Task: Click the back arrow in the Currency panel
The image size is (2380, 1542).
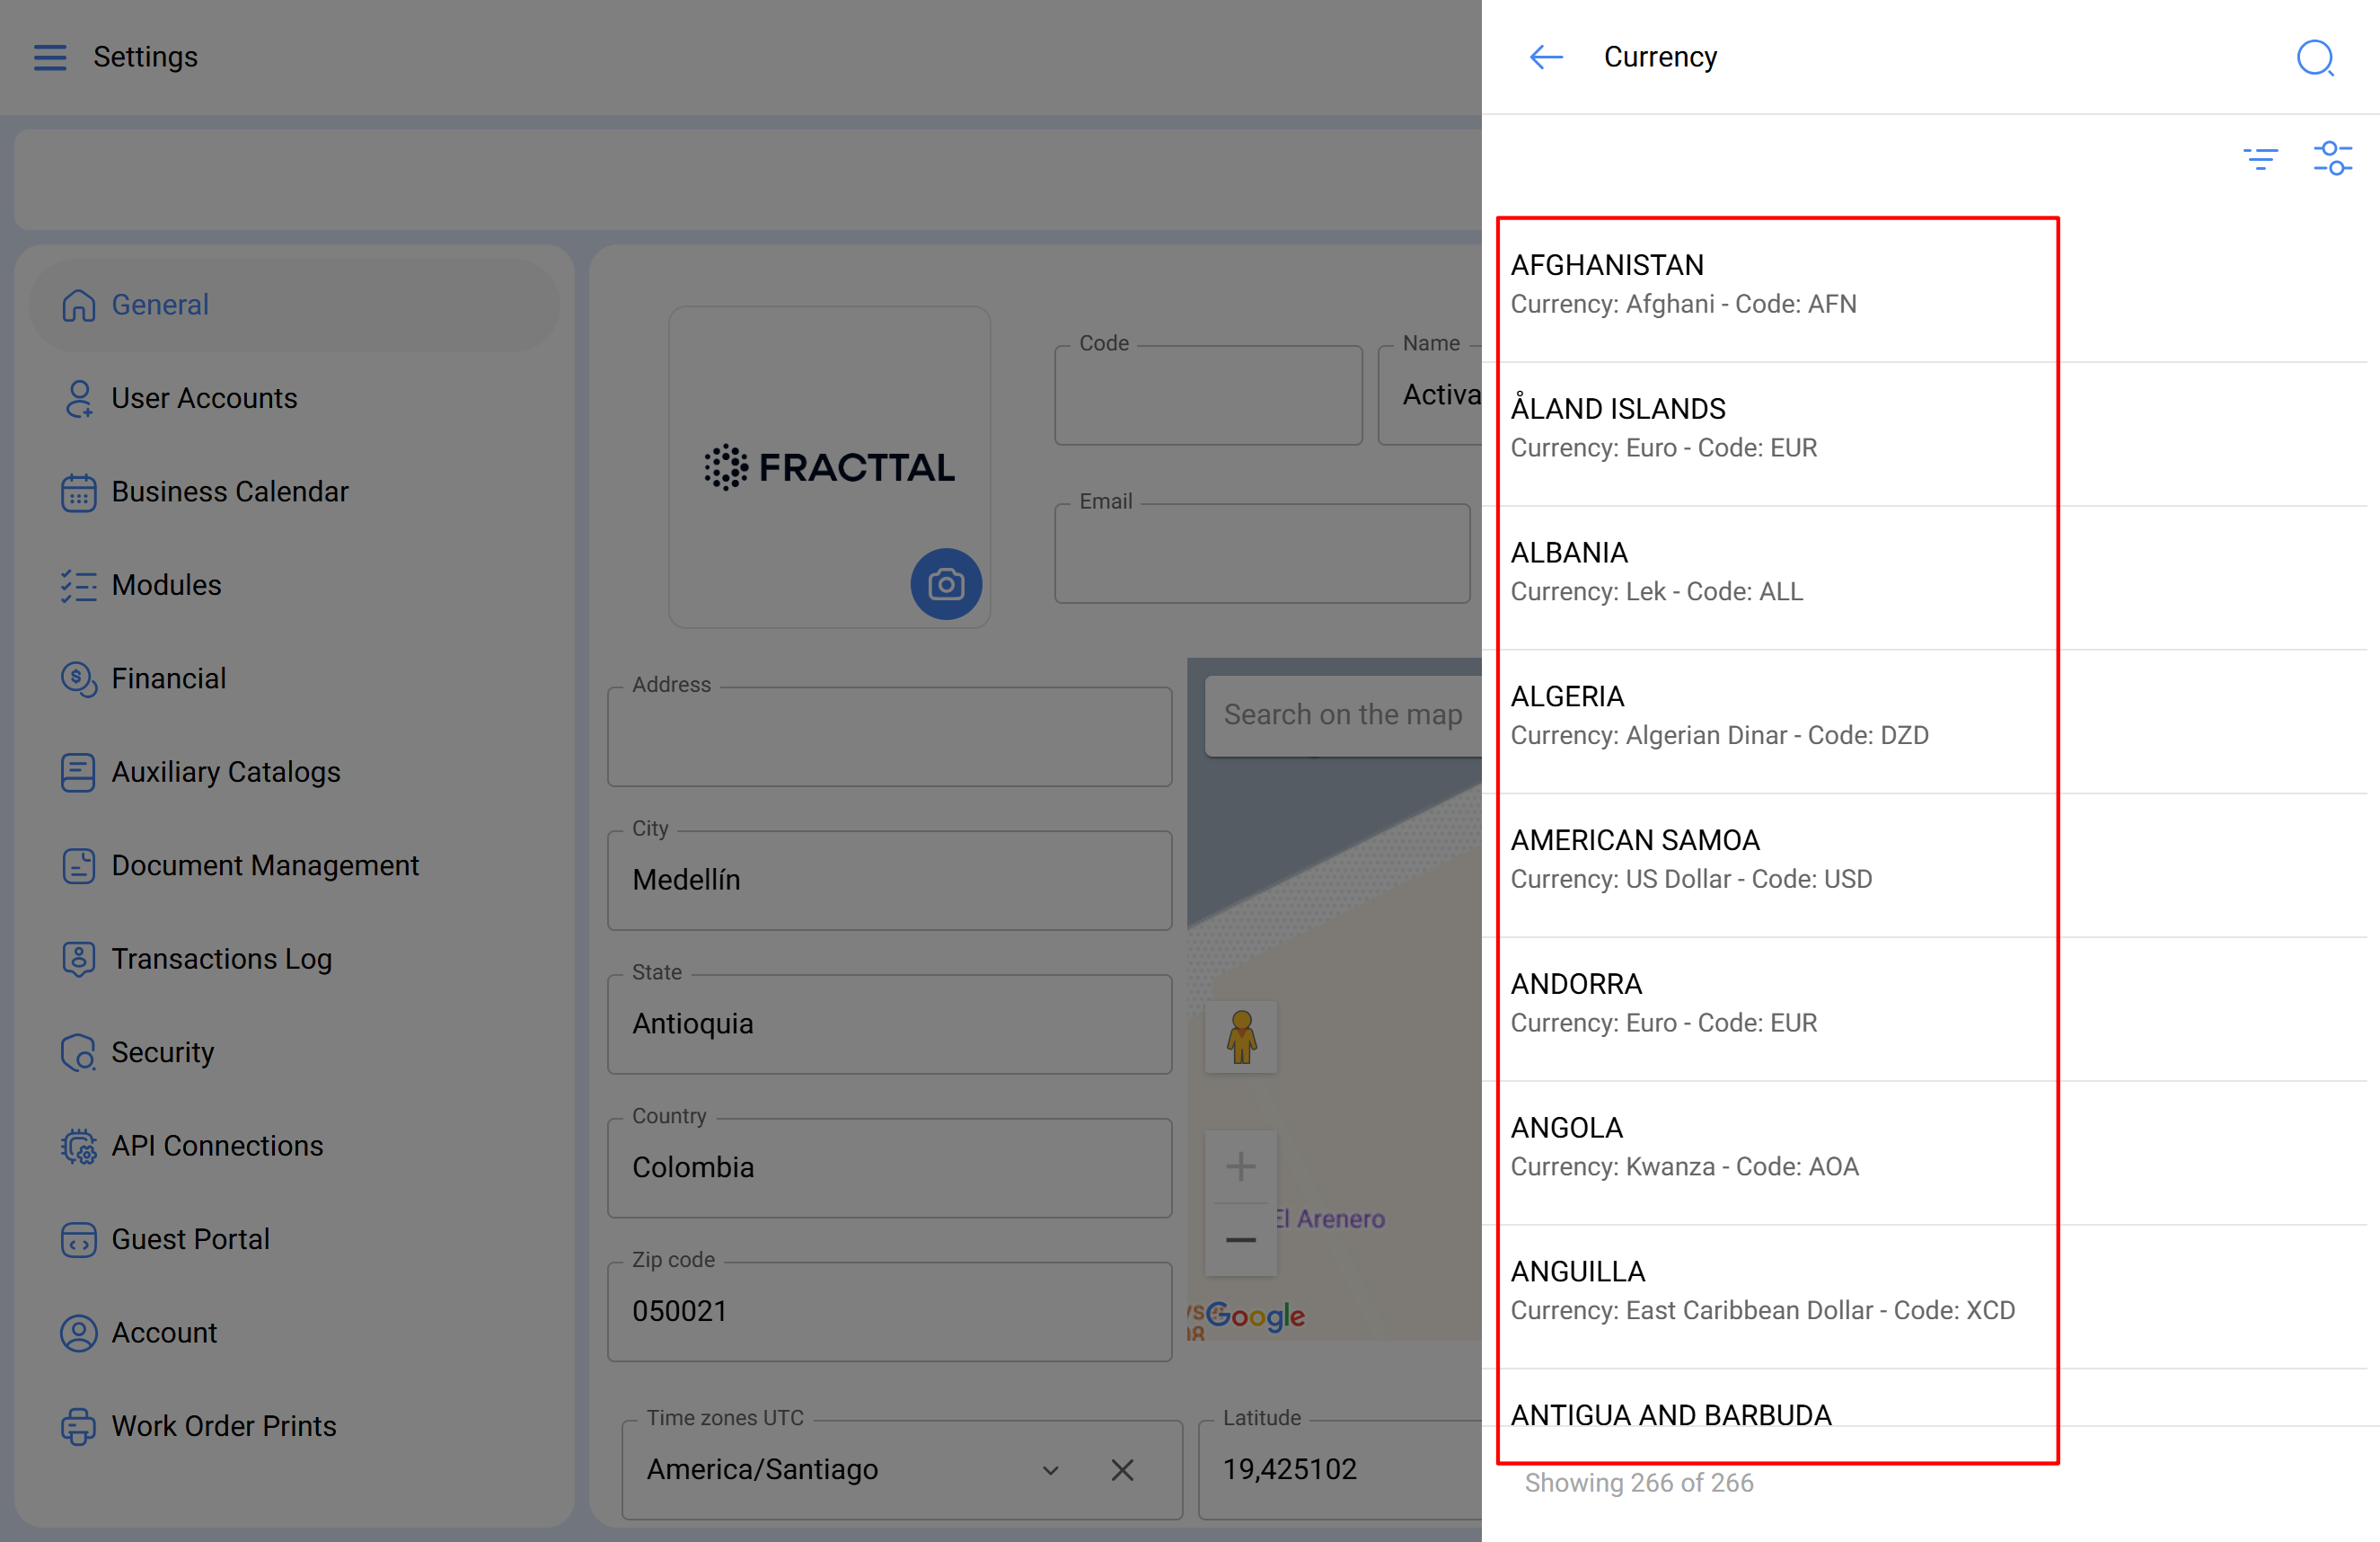Action: click(x=1545, y=57)
